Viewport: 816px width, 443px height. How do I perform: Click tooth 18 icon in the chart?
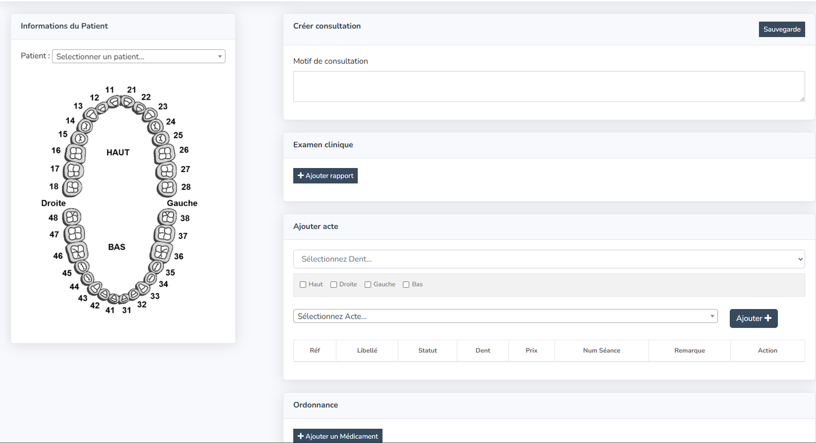pyautogui.click(x=72, y=187)
